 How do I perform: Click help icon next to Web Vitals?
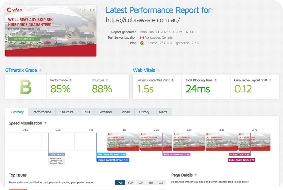coord(158,71)
